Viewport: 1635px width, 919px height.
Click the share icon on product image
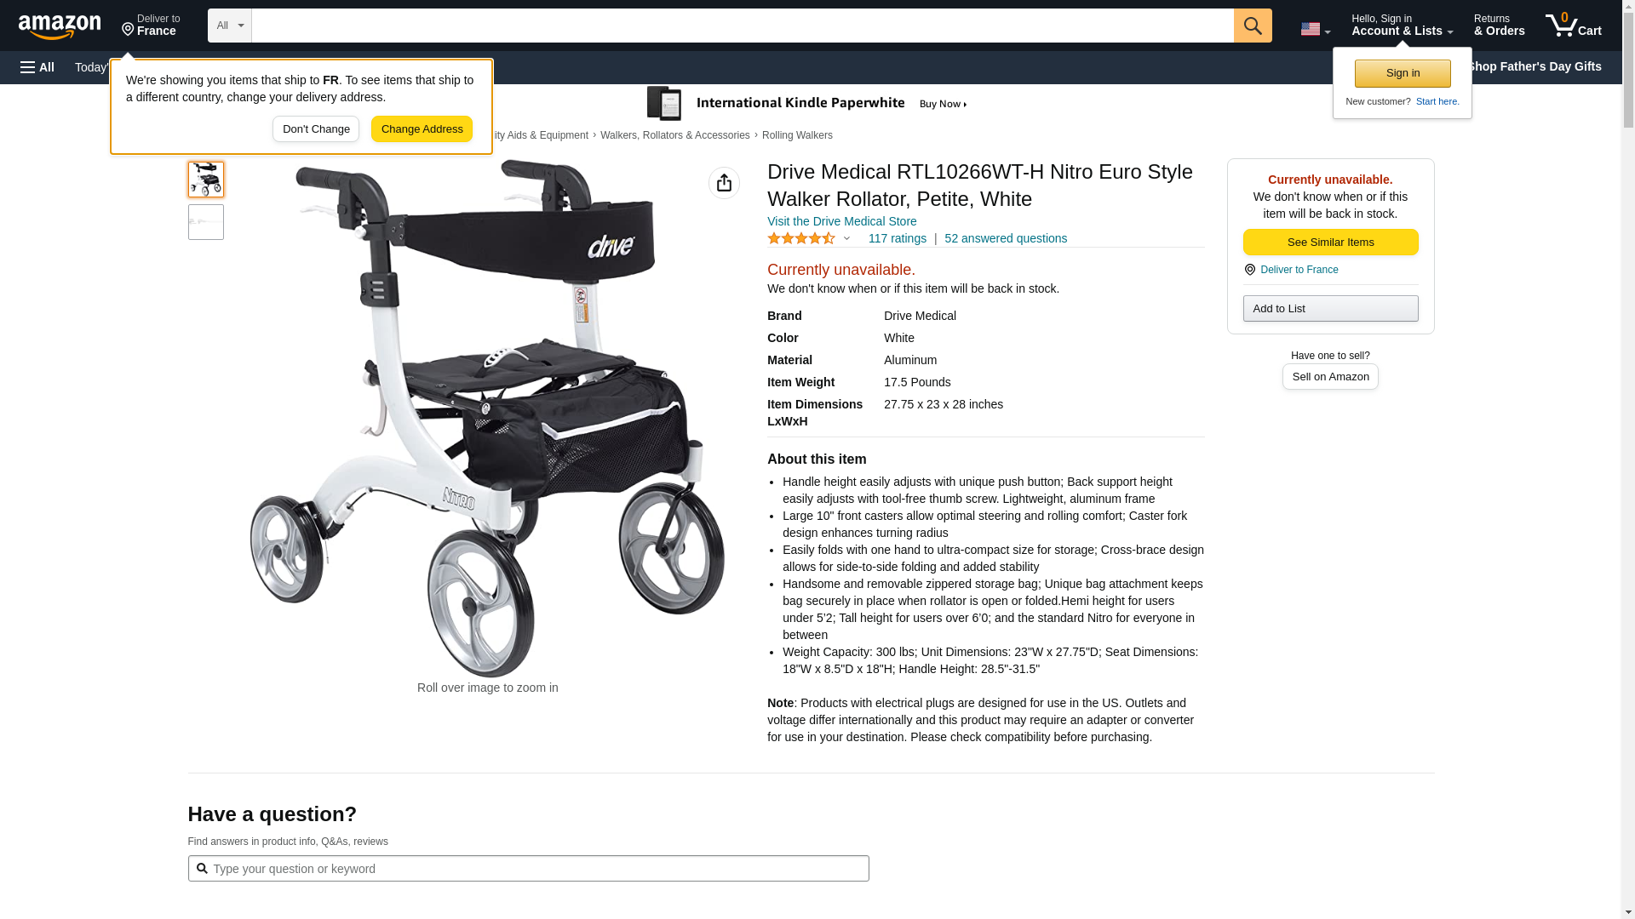tap(724, 183)
